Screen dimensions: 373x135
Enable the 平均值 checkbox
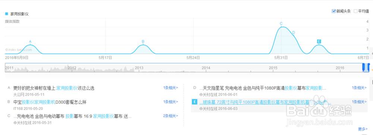click(x=355, y=11)
